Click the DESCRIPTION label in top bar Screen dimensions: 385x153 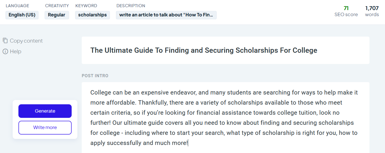131,6
